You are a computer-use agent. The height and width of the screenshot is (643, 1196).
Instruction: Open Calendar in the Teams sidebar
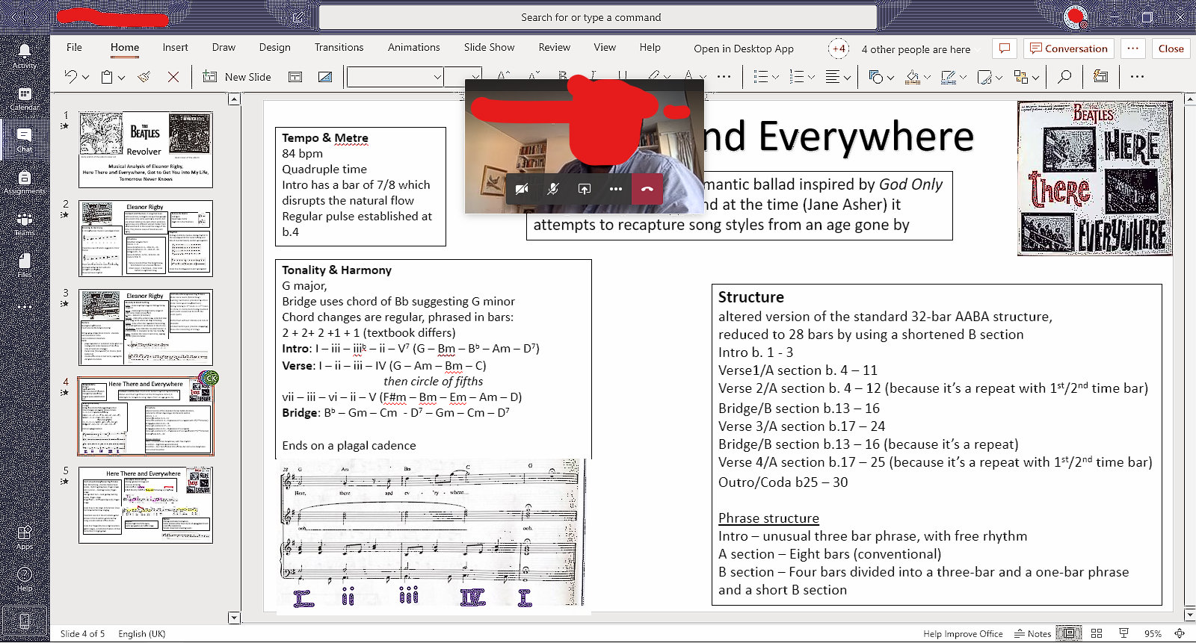[24, 98]
